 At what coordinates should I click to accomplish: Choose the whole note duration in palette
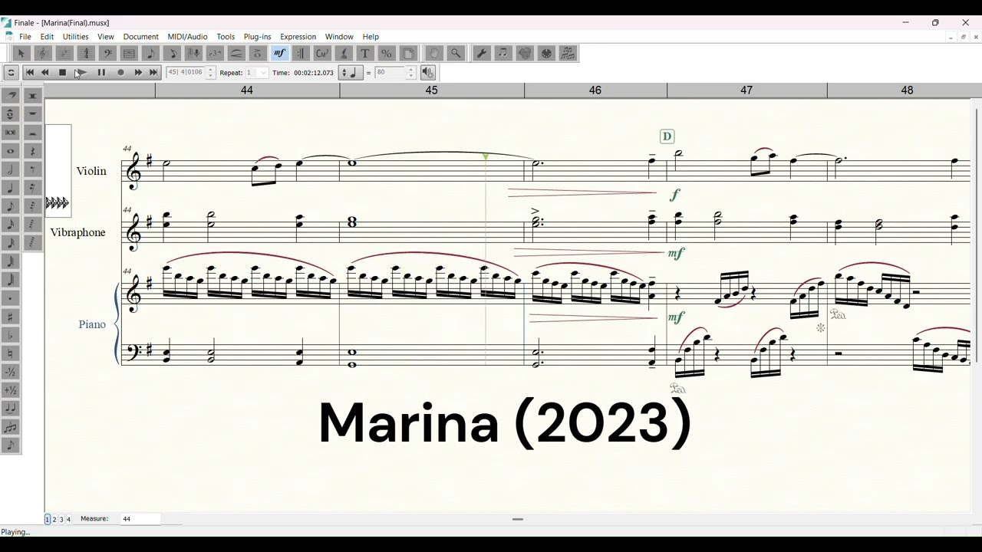click(11, 151)
